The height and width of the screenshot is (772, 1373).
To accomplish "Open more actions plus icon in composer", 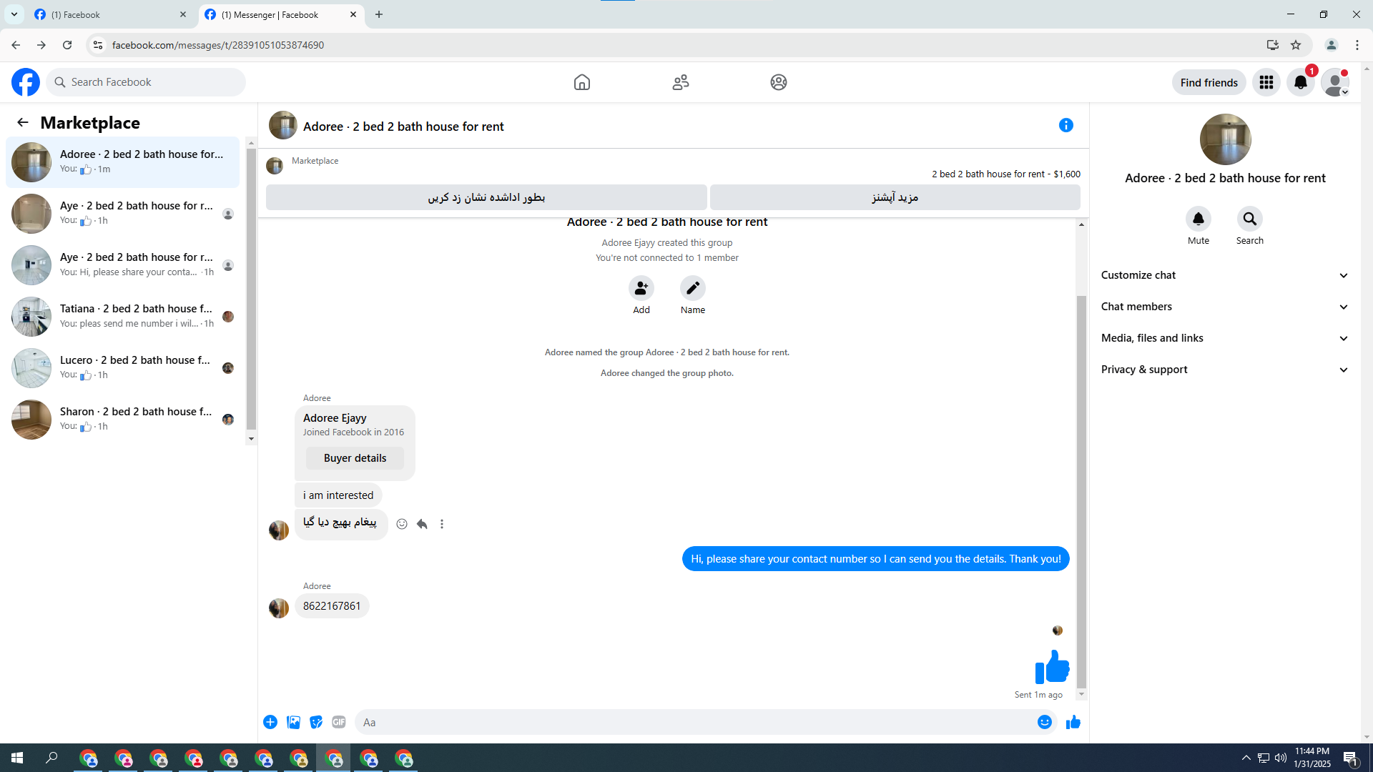I will [x=270, y=722].
